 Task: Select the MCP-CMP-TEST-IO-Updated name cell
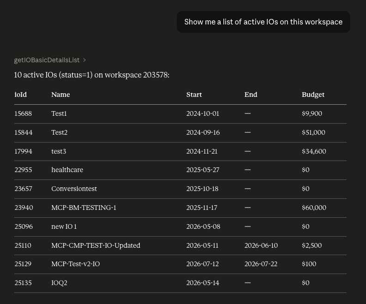96,245
